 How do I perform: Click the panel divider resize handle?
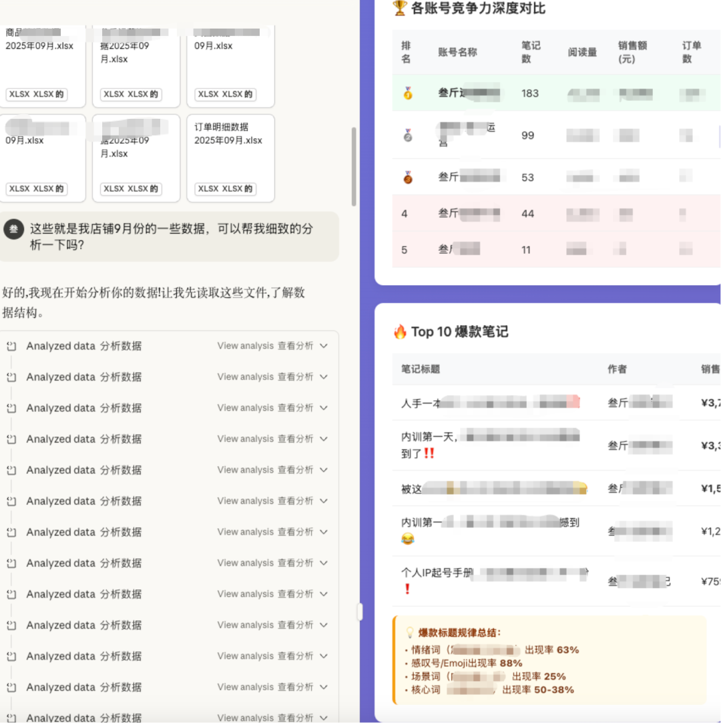[360, 612]
